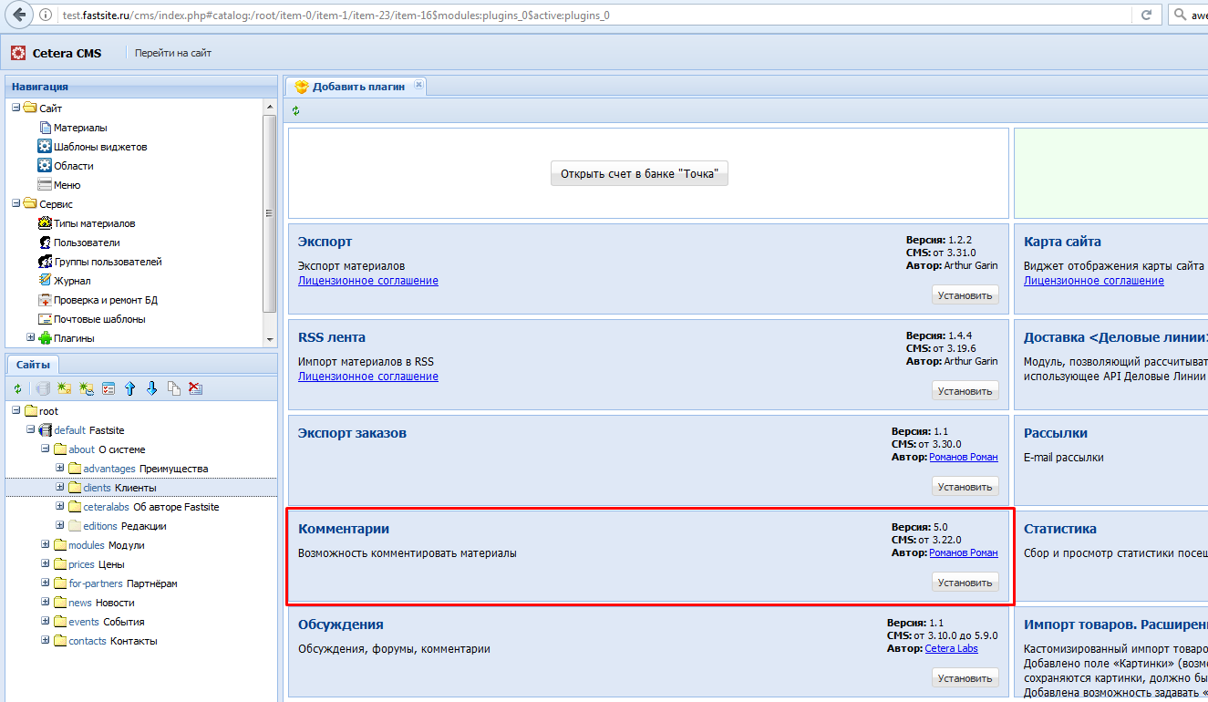Click the delete section icon with red cross
The width and height of the screenshot is (1208, 702).
click(x=195, y=388)
